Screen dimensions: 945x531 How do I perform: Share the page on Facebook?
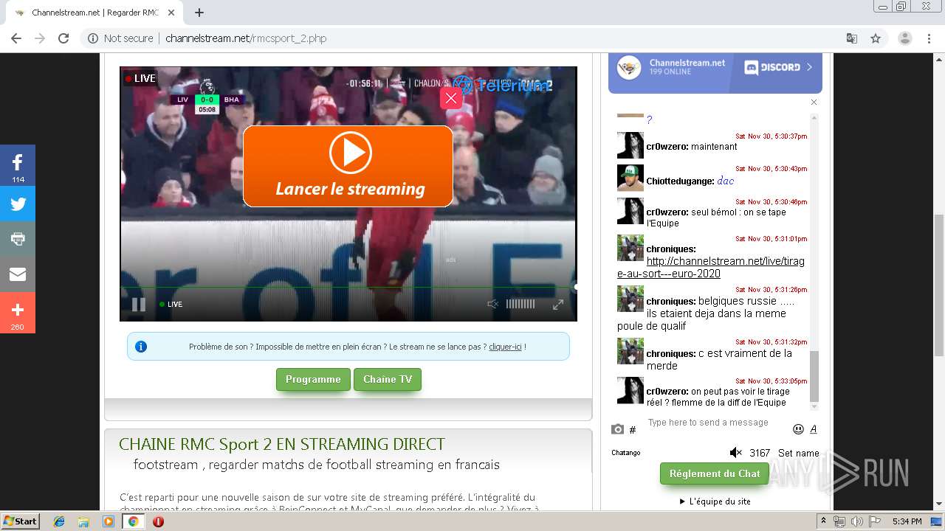point(18,165)
